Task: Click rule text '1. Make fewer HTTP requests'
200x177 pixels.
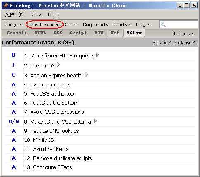Action: coord(59,56)
